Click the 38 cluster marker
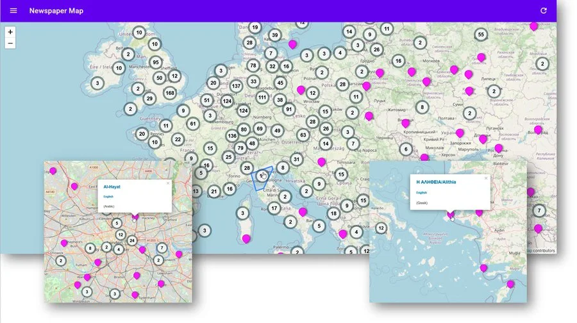The width and height of the screenshot is (577, 323). point(280,100)
